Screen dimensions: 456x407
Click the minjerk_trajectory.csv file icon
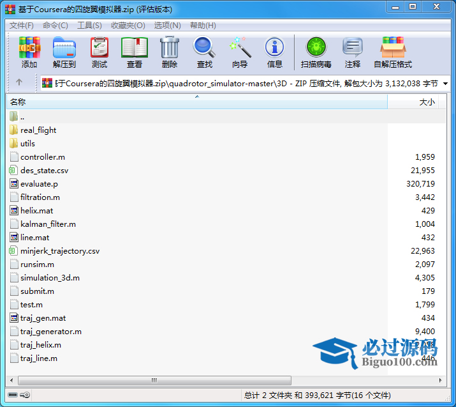click(x=13, y=250)
